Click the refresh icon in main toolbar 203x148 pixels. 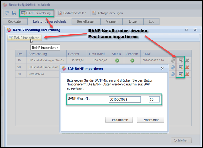click(7, 13)
